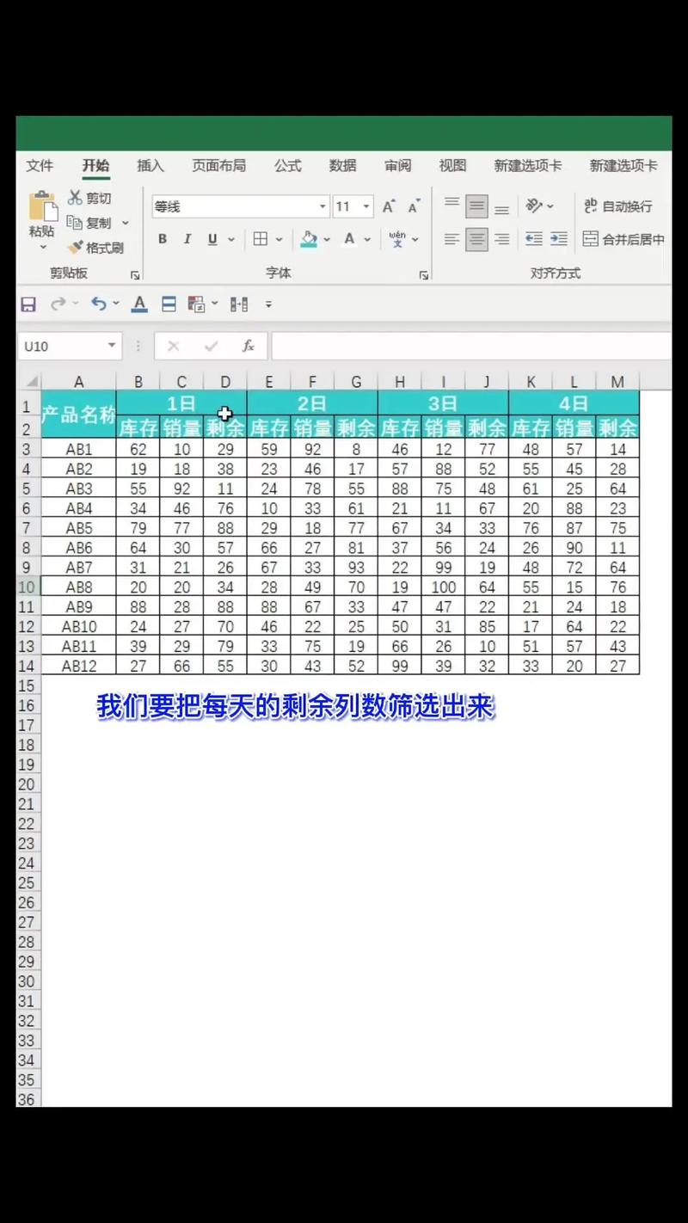Click the cell borders icon
The height and width of the screenshot is (1223, 688).
tap(261, 239)
